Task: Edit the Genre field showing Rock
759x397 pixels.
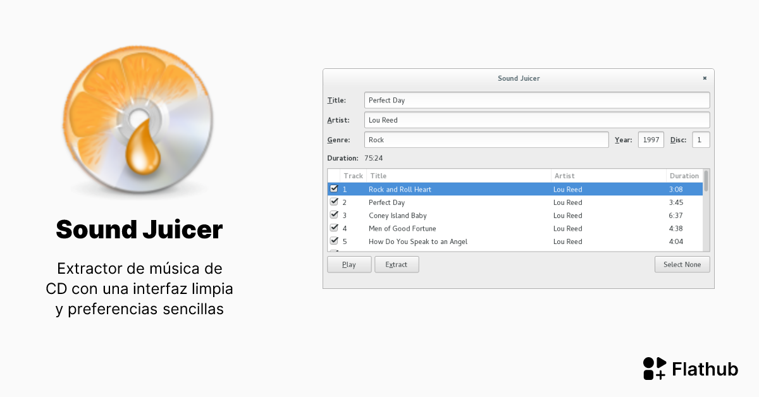Action: click(x=486, y=140)
